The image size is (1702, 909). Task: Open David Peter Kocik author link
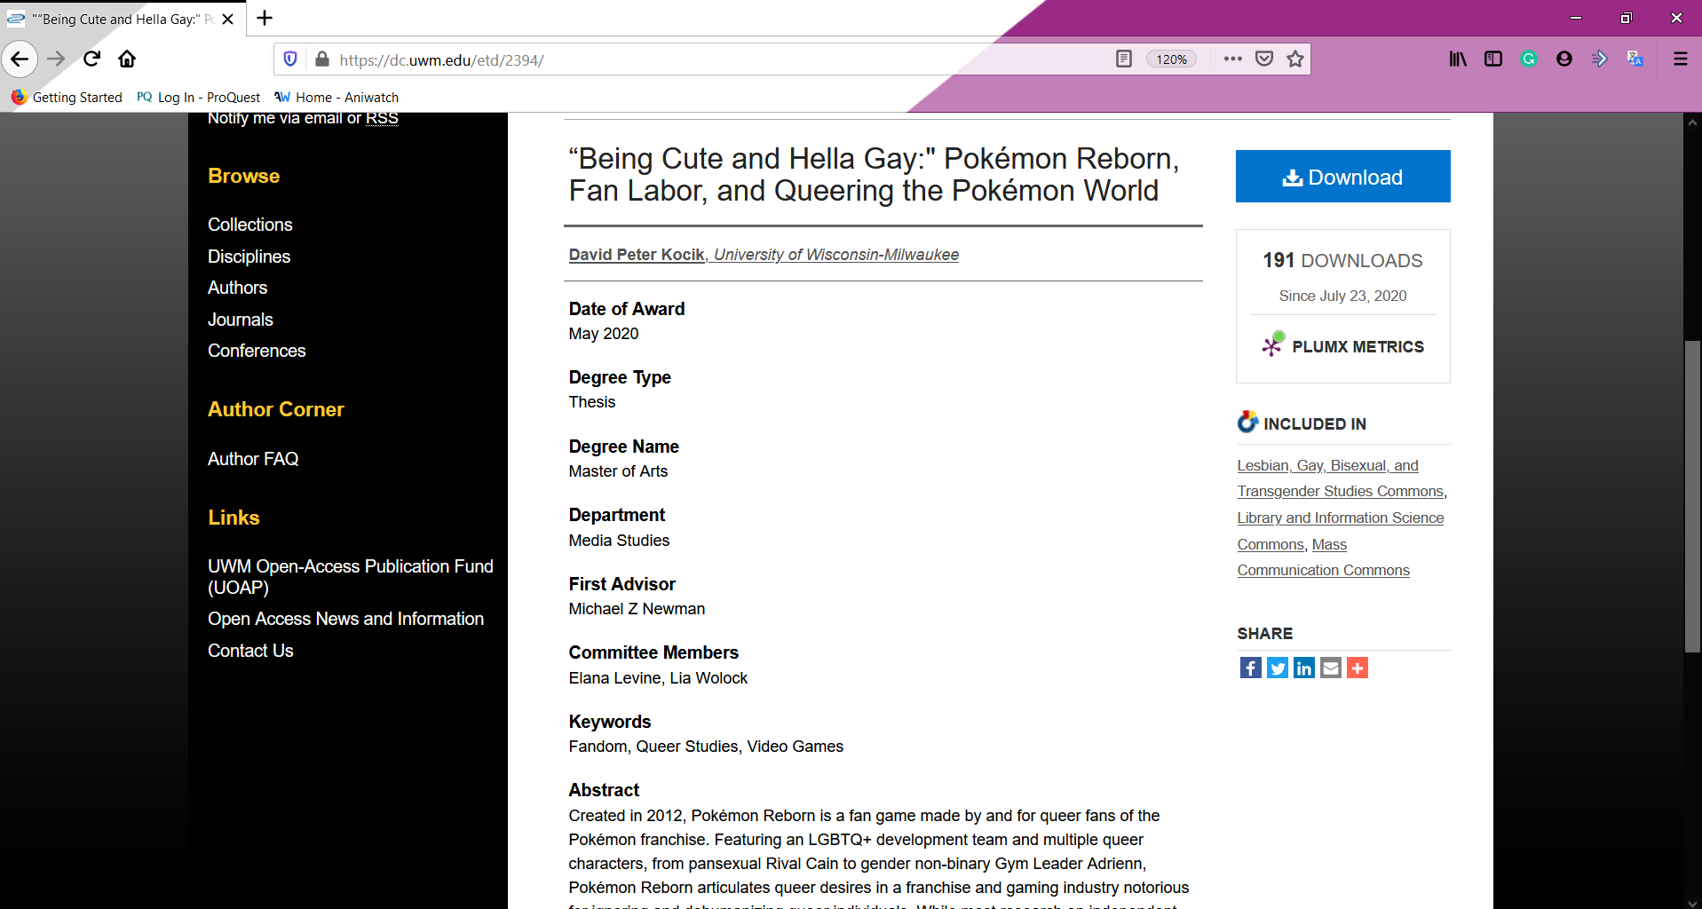637,255
